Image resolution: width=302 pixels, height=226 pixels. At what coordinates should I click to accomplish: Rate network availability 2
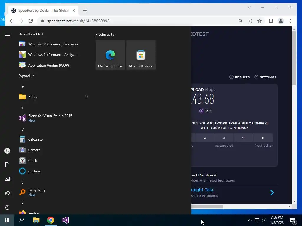[205, 138]
